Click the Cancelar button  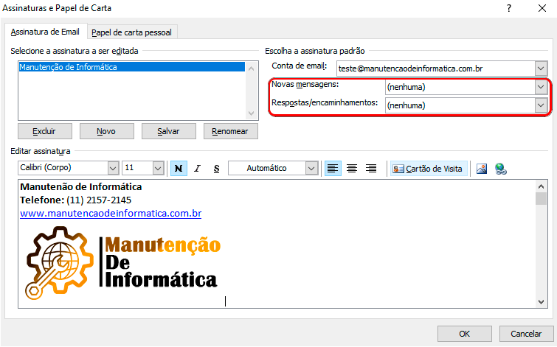526,334
